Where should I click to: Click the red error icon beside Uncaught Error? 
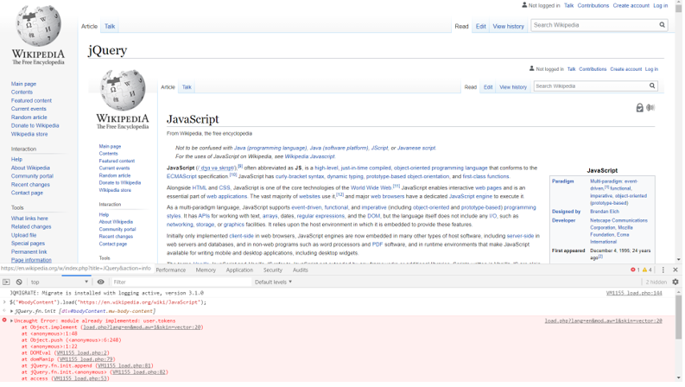(x=4, y=321)
